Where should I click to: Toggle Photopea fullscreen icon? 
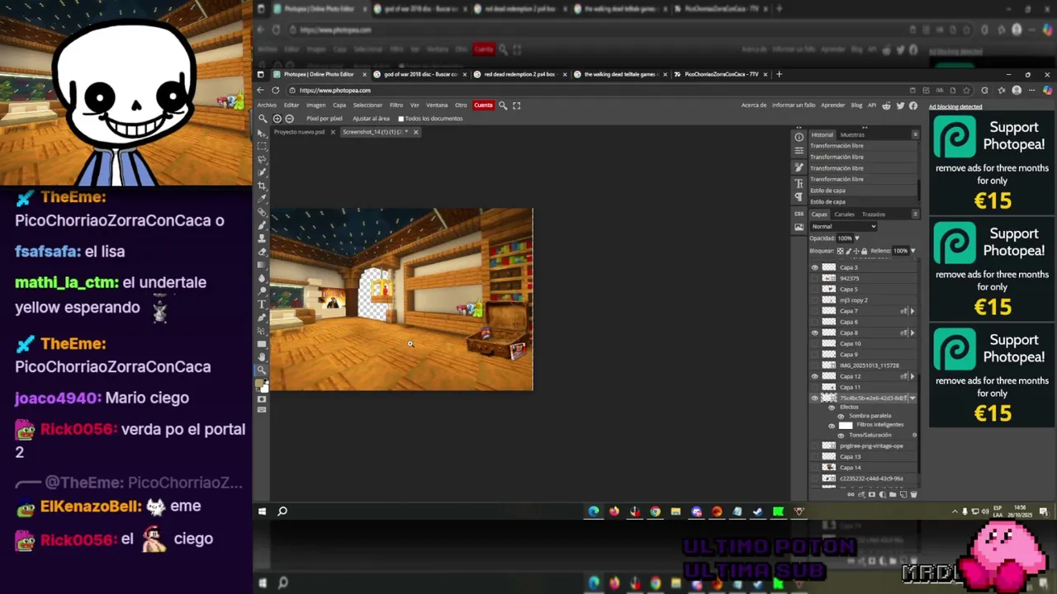[517, 106]
